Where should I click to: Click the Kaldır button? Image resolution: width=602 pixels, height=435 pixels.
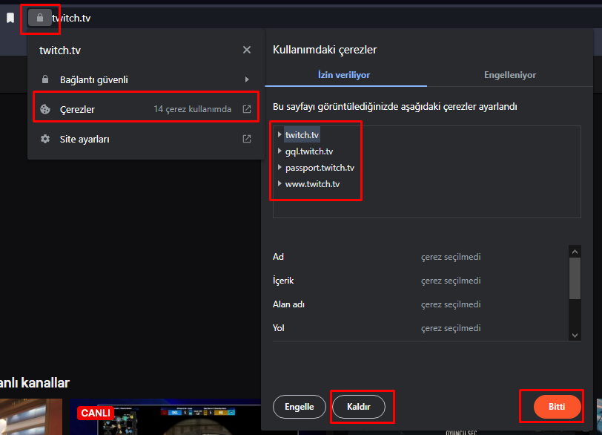tap(359, 407)
